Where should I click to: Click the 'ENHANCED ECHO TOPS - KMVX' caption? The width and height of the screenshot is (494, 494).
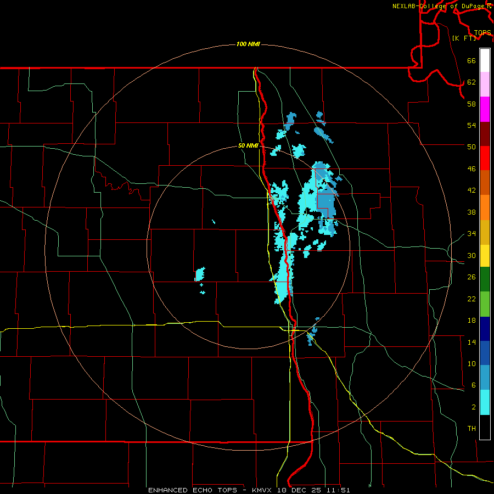210,490
